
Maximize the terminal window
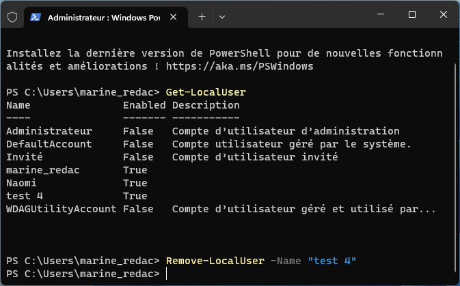(412, 14)
